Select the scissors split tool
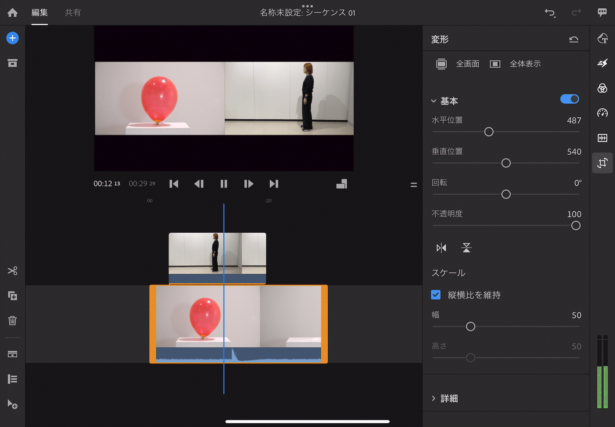Image resolution: width=615 pixels, height=427 pixels. click(x=12, y=271)
